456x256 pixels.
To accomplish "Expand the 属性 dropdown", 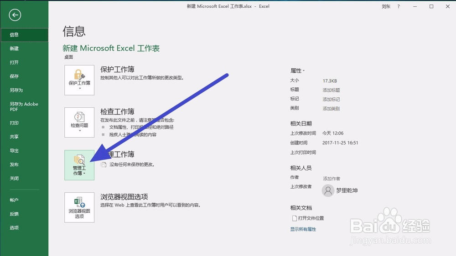I will coord(297,70).
